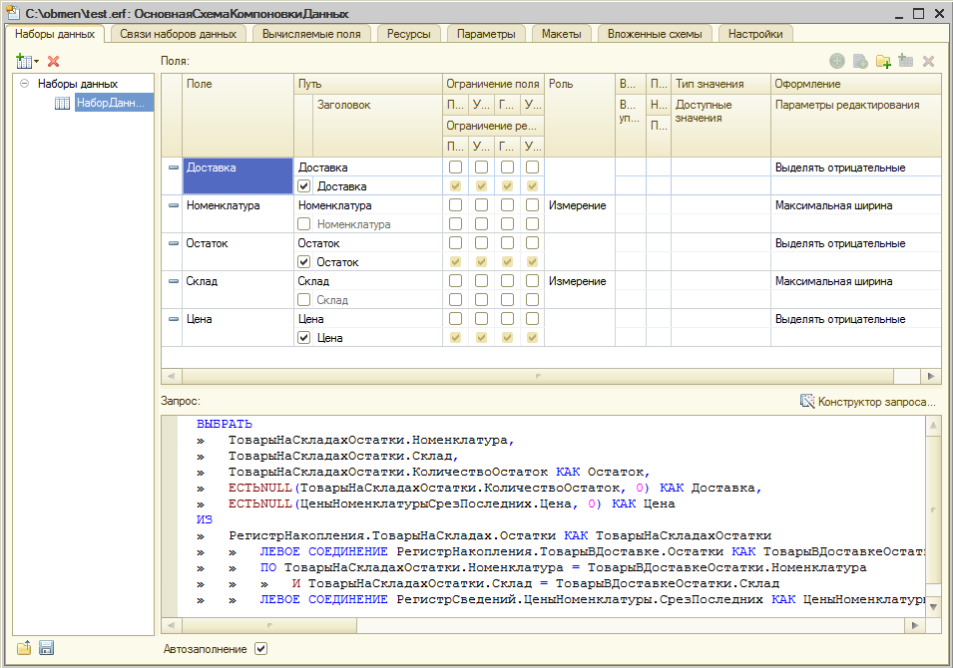Click the copy field icon above fields table
Image resolution: width=953 pixels, height=668 pixels.
tap(860, 61)
